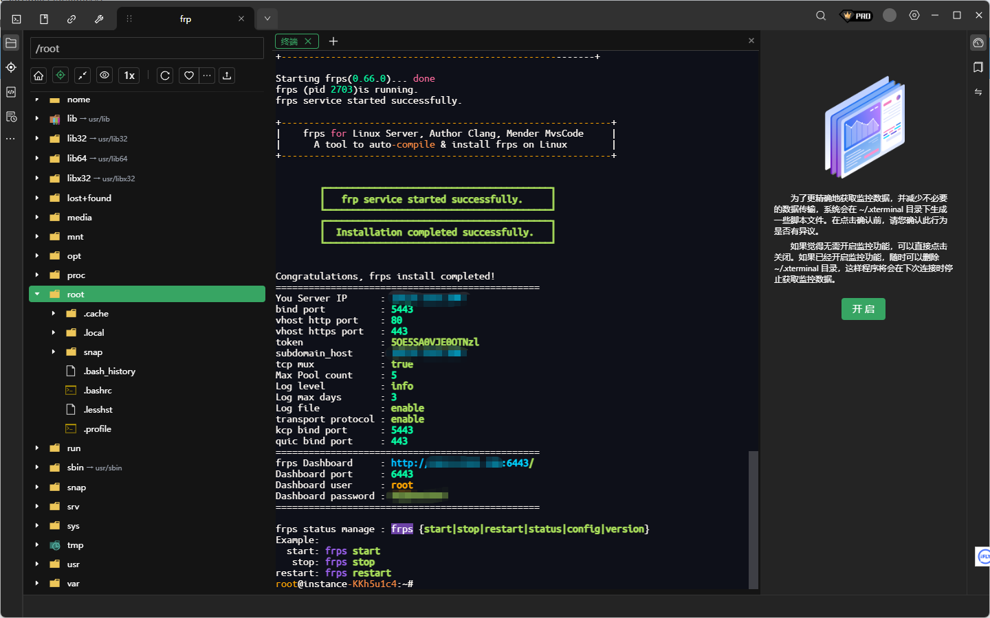The height and width of the screenshot is (618, 990).
Task: Open the favorites heart icon
Action: pyautogui.click(x=189, y=76)
